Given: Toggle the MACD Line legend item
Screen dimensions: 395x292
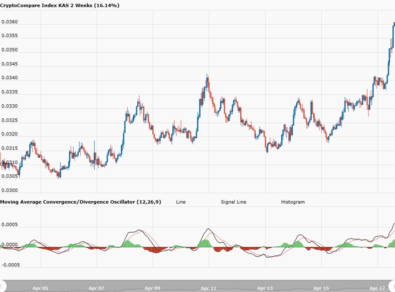Looking at the screenshot, I should (181, 202).
